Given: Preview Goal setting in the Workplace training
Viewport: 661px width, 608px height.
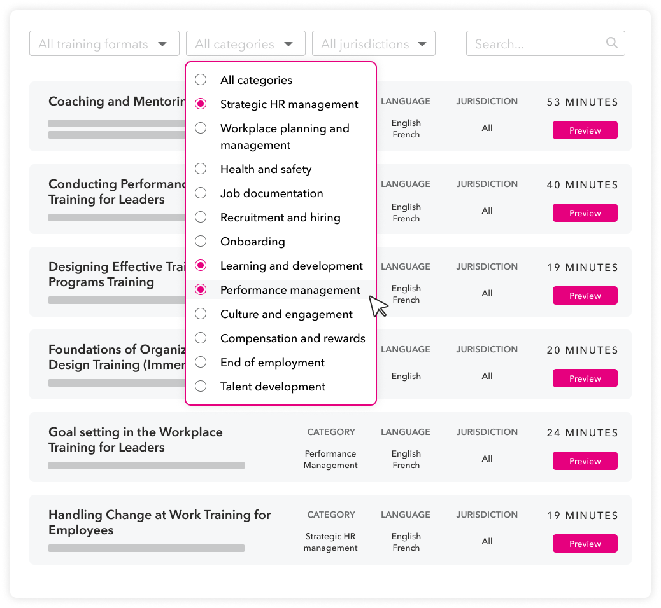Looking at the screenshot, I should [x=585, y=461].
